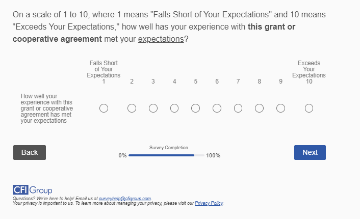Choose rating 2 radio button
This screenshot has width=360, height=219.
132,108
